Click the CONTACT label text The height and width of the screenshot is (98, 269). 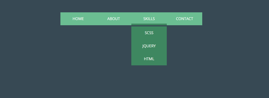185,19
